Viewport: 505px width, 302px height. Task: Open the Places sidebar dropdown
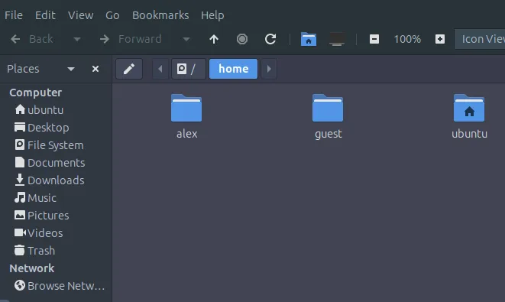tap(71, 69)
